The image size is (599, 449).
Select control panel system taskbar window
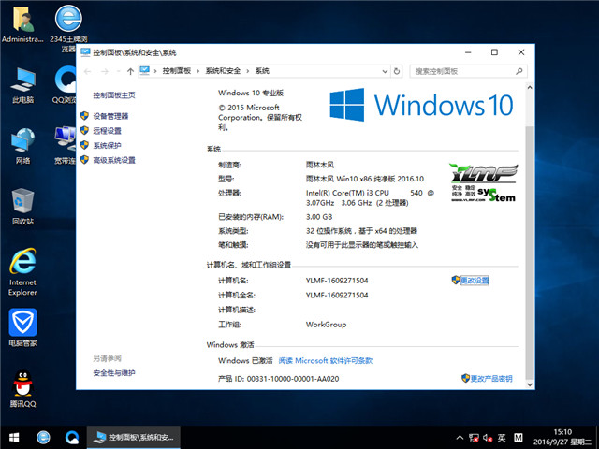point(134,437)
